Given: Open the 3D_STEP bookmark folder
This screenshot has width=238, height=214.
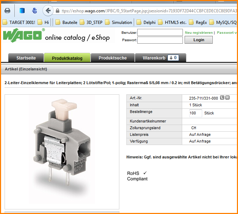Looking at the screenshot, I should pyautogui.click(x=91, y=23).
